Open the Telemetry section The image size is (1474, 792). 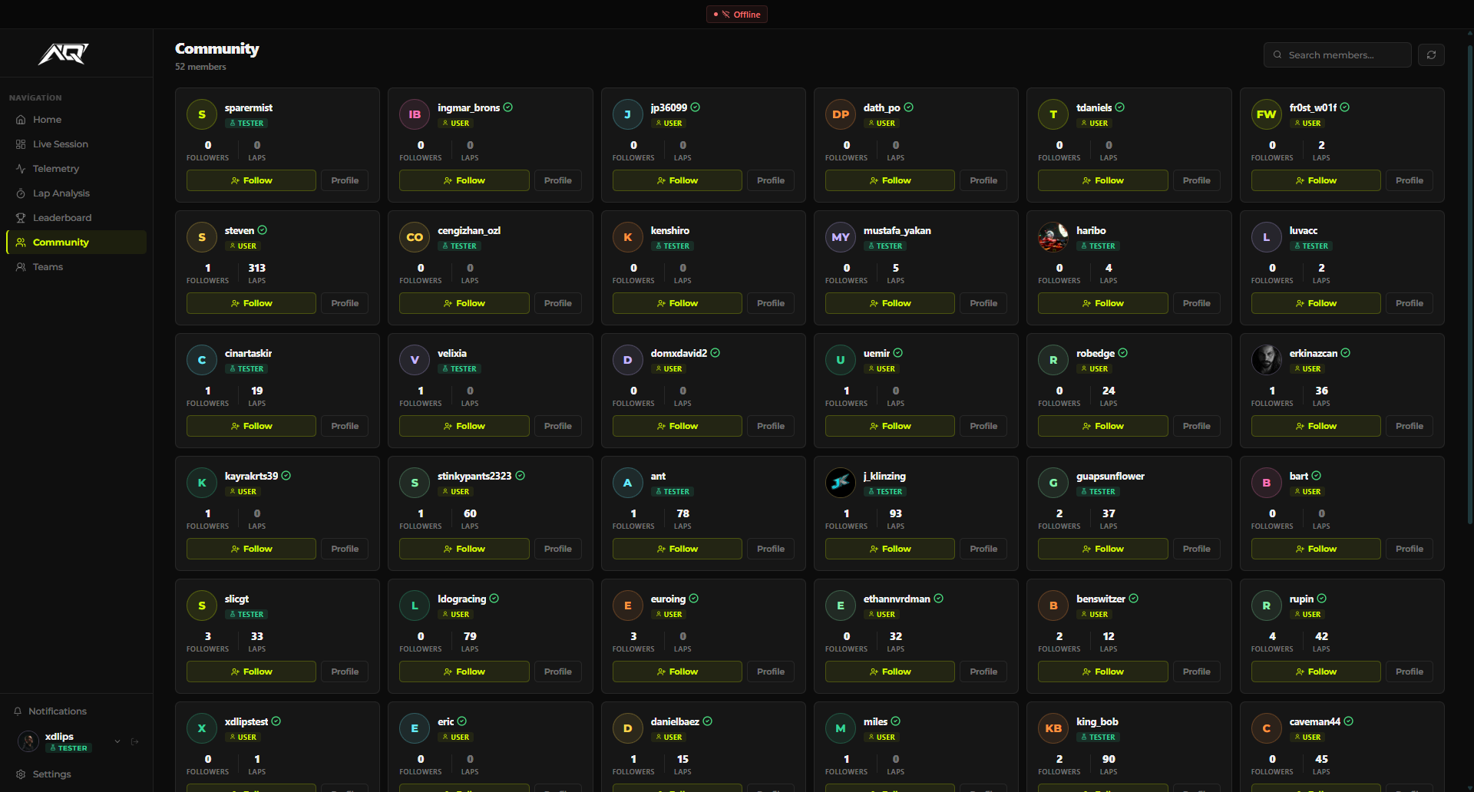[76, 169]
